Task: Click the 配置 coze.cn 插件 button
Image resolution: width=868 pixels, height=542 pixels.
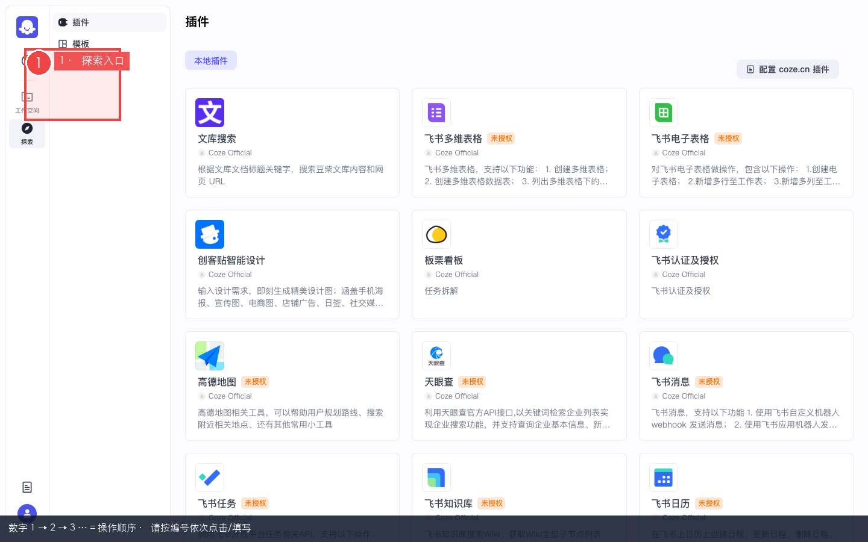Action: point(788,69)
